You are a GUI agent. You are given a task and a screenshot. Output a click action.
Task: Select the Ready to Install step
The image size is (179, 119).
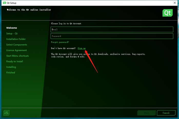[15, 62]
